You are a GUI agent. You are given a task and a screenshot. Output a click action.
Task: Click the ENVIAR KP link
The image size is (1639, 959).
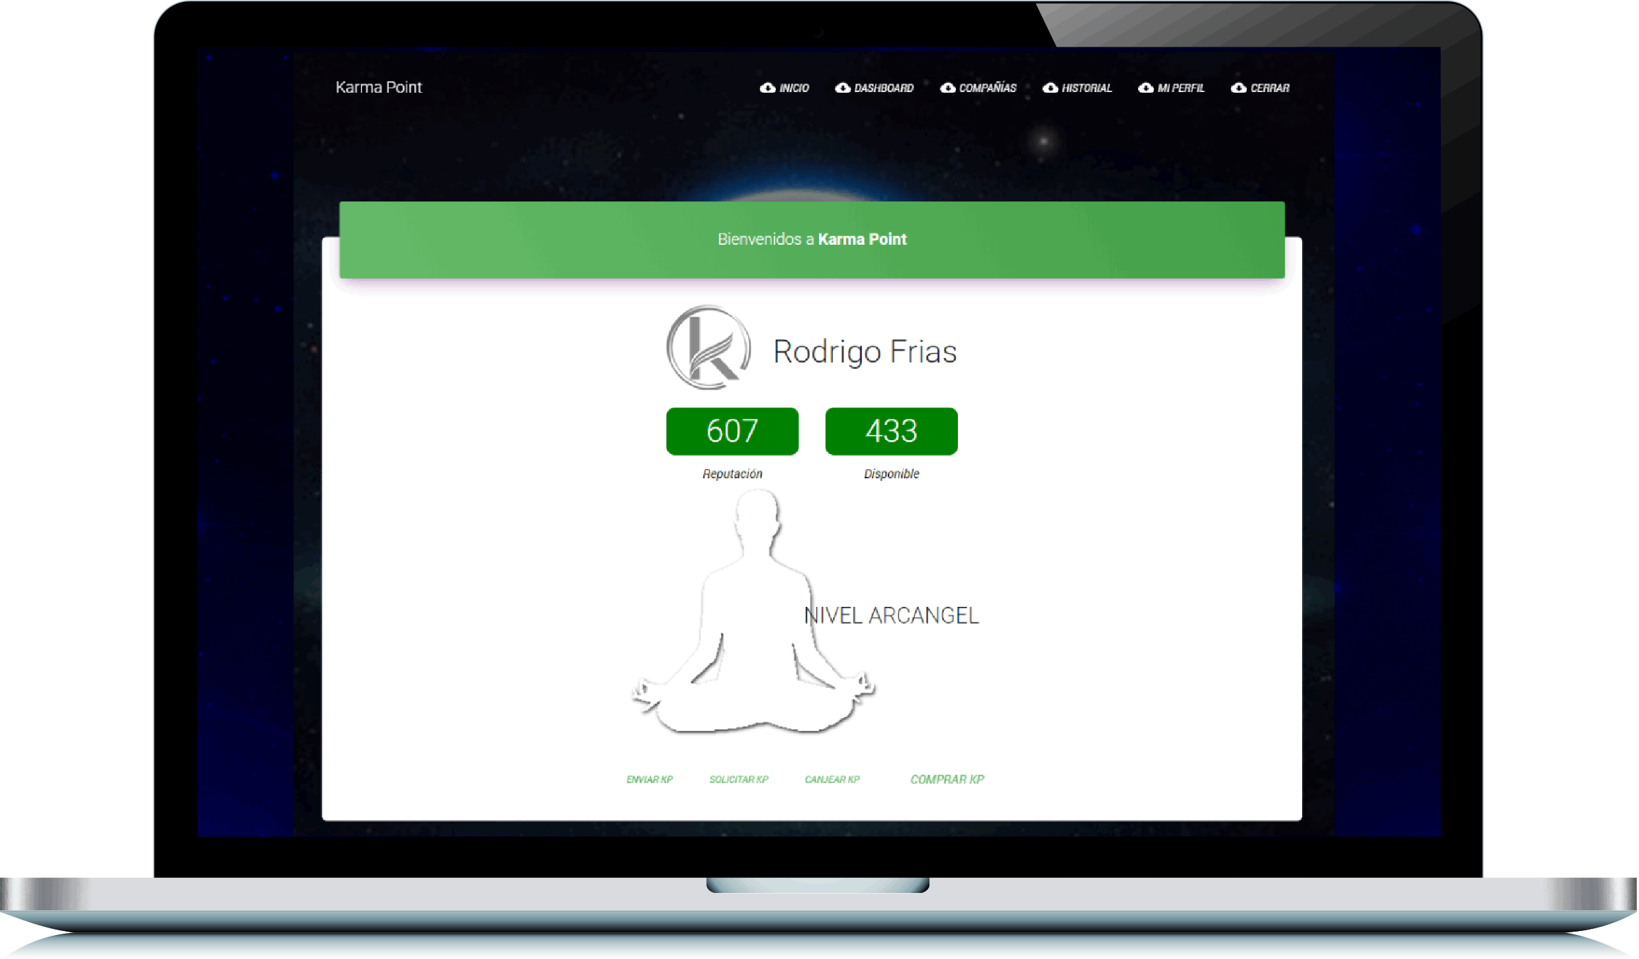[x=649, y=780]
